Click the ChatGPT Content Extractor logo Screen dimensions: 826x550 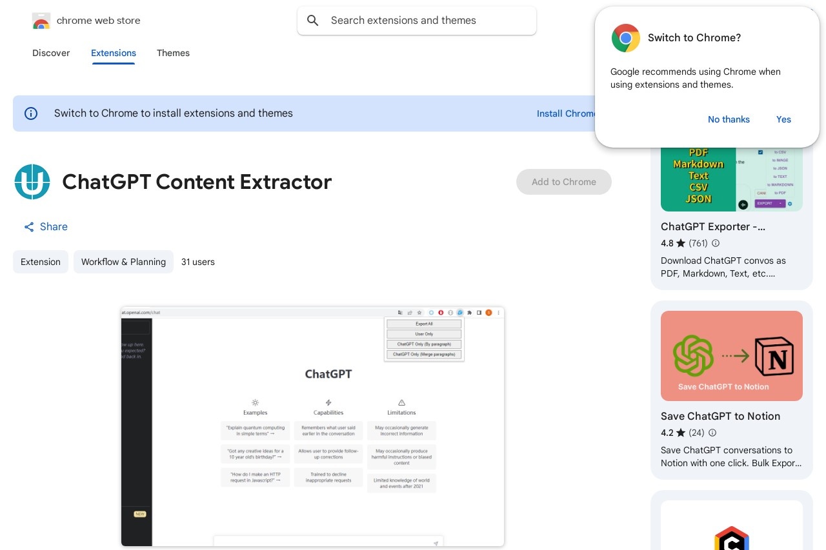(x=32, y=182)
